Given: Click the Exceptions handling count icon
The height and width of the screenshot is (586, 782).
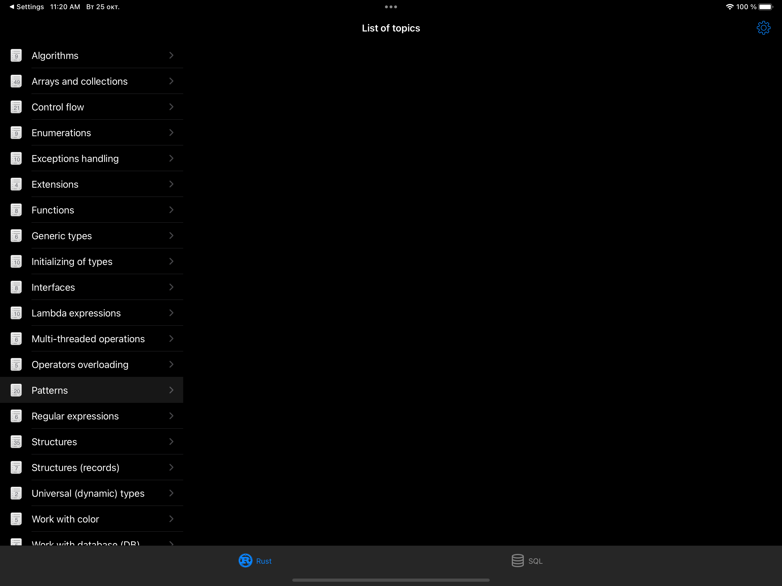Looking at the screenshot, I should pyautogui.click(x=16, y=159).
